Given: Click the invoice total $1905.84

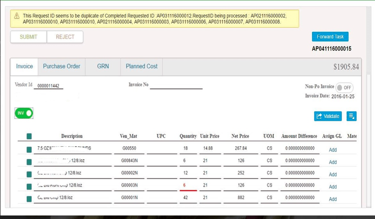Looking at the screenshot, I should click(x=346, y=67).
